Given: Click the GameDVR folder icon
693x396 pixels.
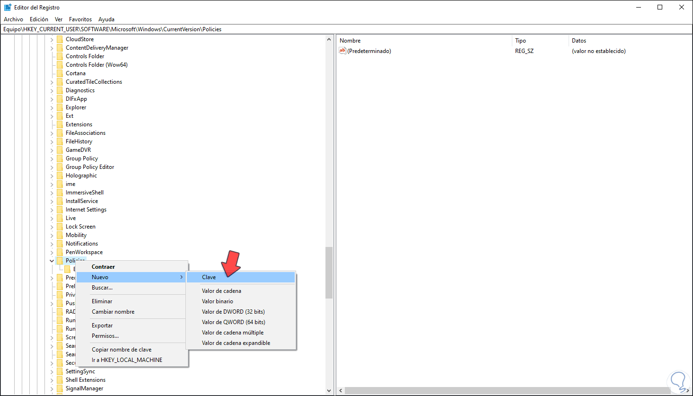Looking at the screenshot, I should point(60,150).
